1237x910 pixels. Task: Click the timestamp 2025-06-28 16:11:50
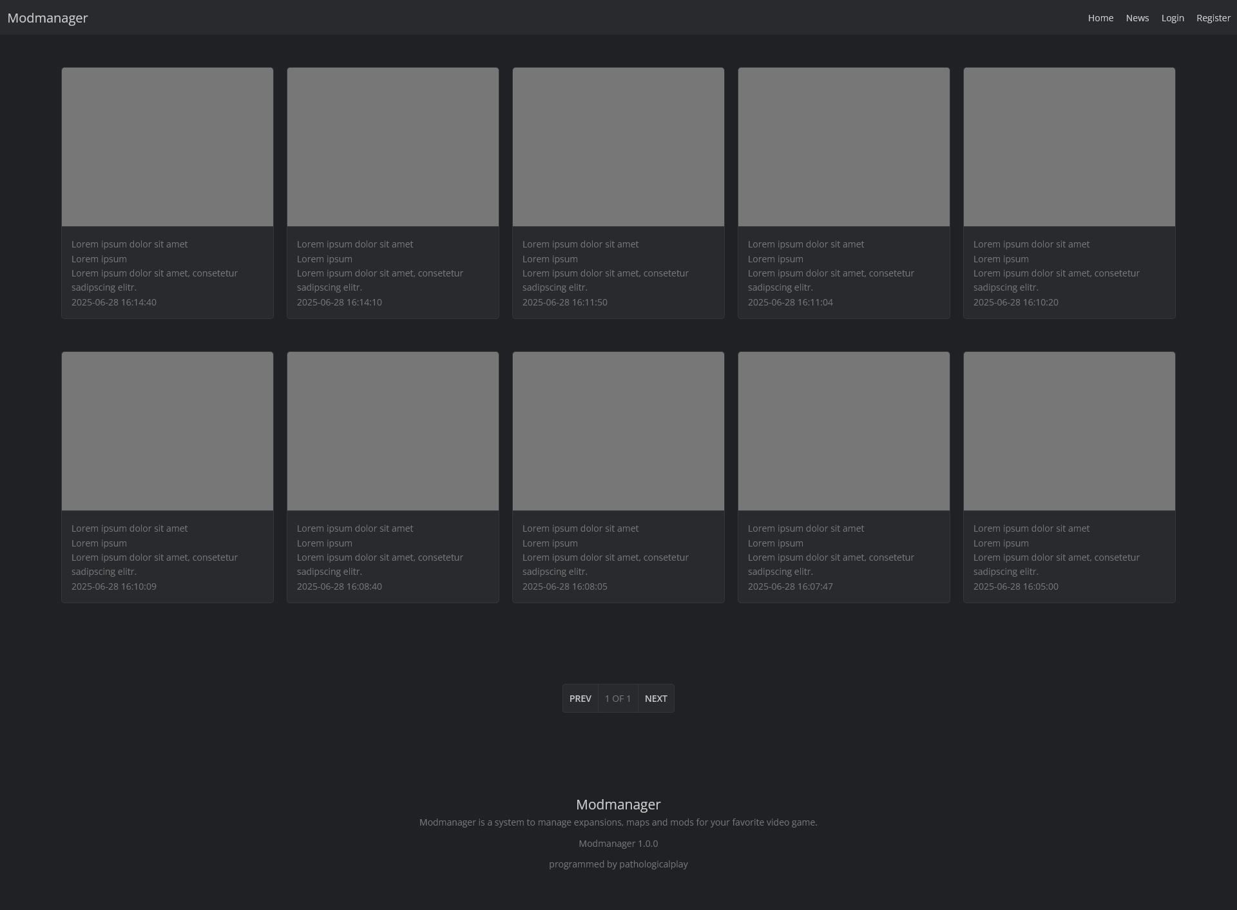tap(565, 302)
